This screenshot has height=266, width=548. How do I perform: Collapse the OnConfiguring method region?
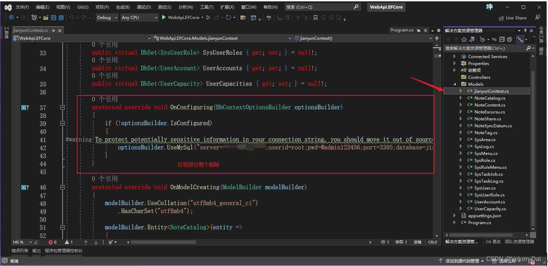(x=62, y=107)
